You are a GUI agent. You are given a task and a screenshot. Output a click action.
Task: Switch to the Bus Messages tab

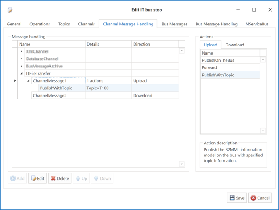pos(174,24)
